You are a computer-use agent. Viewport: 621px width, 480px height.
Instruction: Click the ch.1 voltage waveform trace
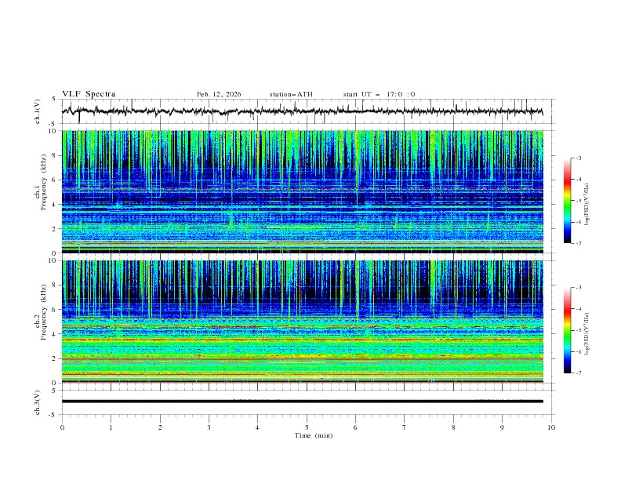[302, 111]
